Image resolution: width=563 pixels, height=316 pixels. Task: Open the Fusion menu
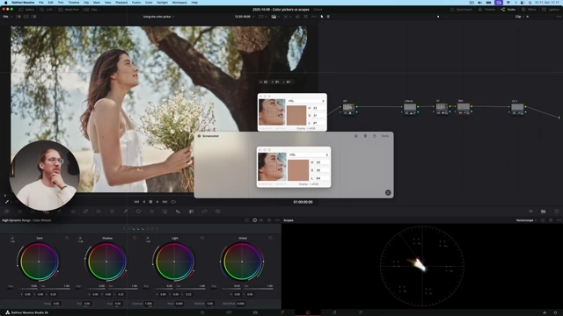pyautogui.click(x=136, y=3)
